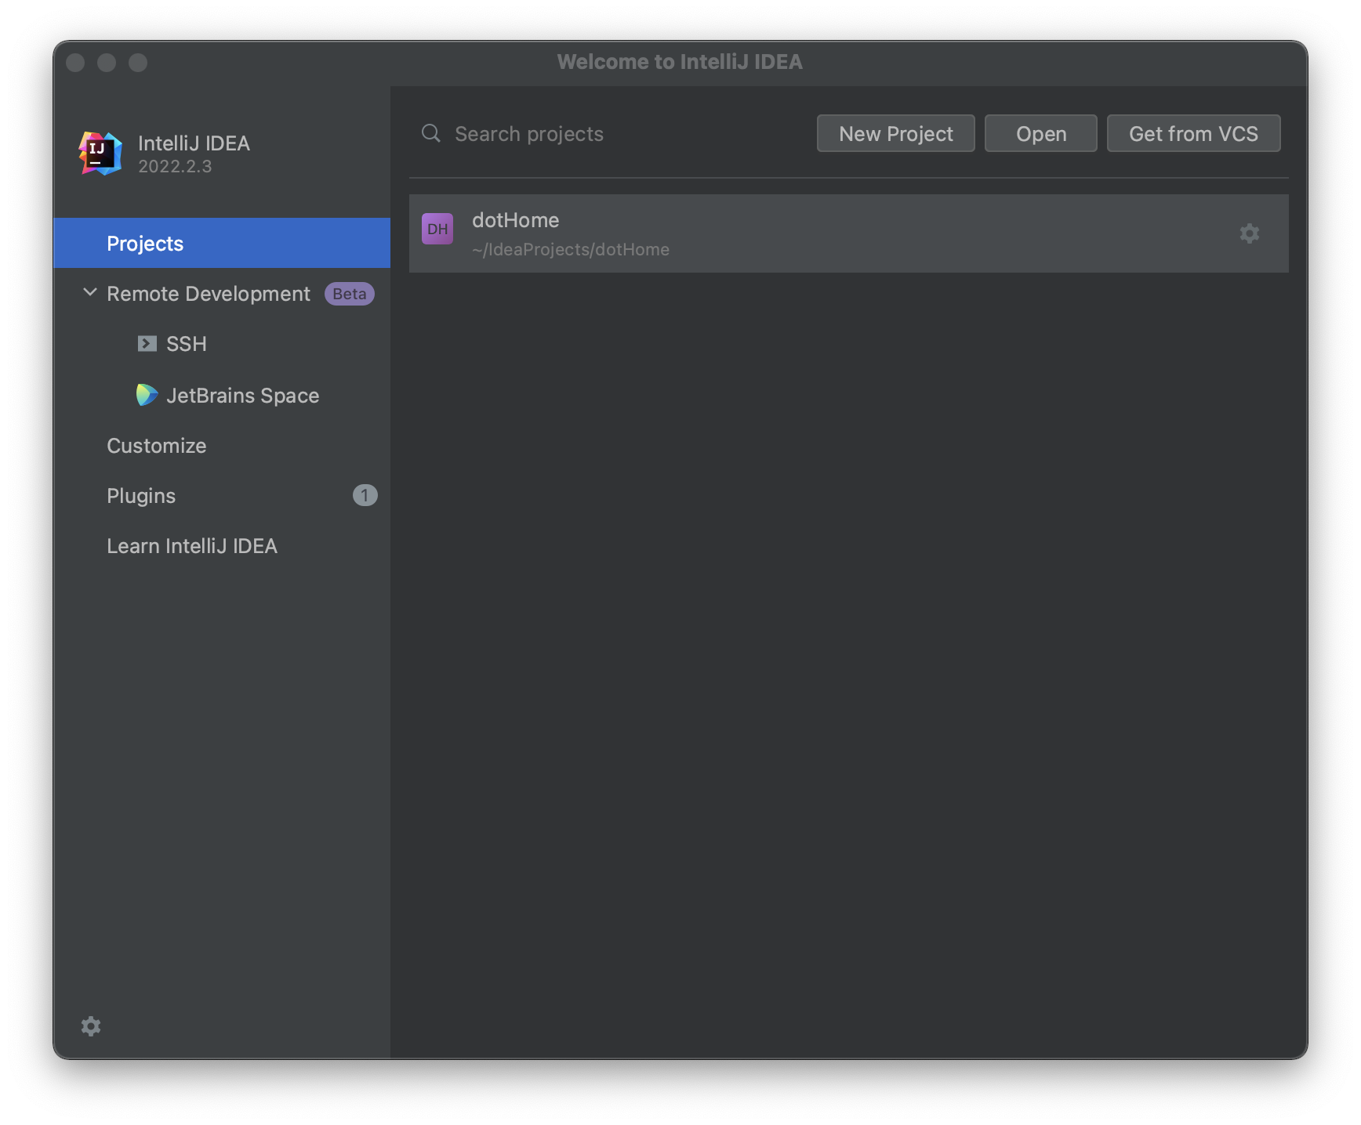Click the Beta badge next to Remote Development
Image resolution: width=1361 pixels, height=1125 pixels.
pos(350,294)
